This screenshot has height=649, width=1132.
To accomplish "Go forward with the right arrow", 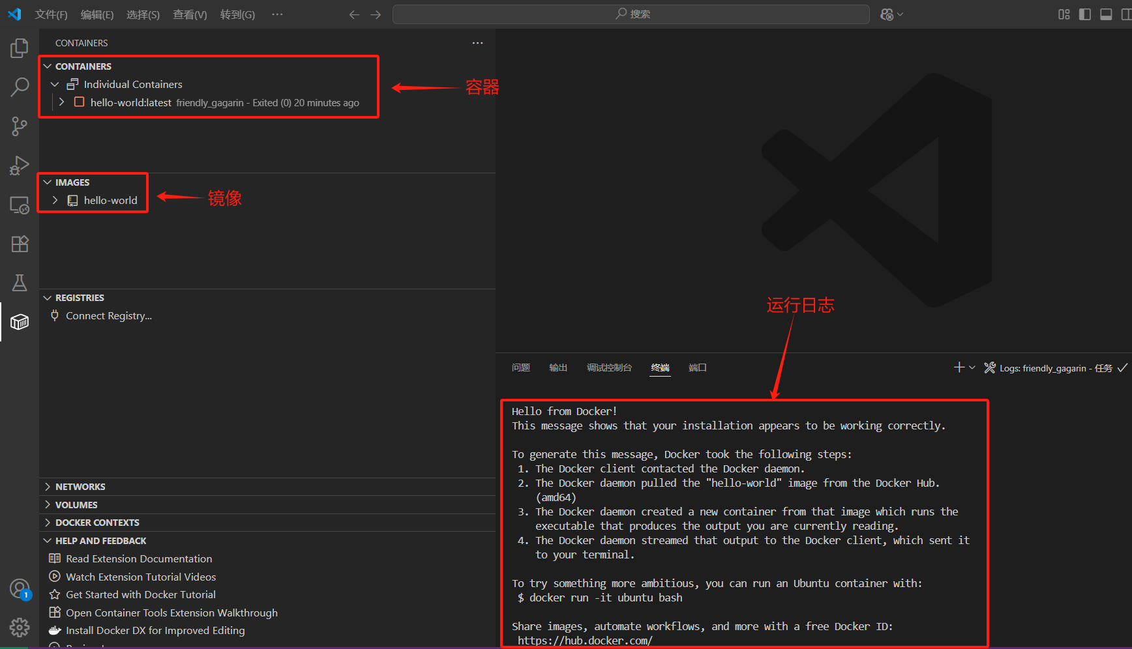I will [x=376, y=14].
